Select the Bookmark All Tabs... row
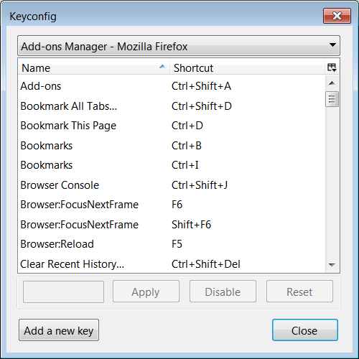 (x=172, y=106)
